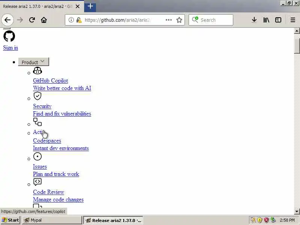Show site information icon in address bar
This screenshot has width=300, height=225.
pyautogui.click(x=71, y=20)
